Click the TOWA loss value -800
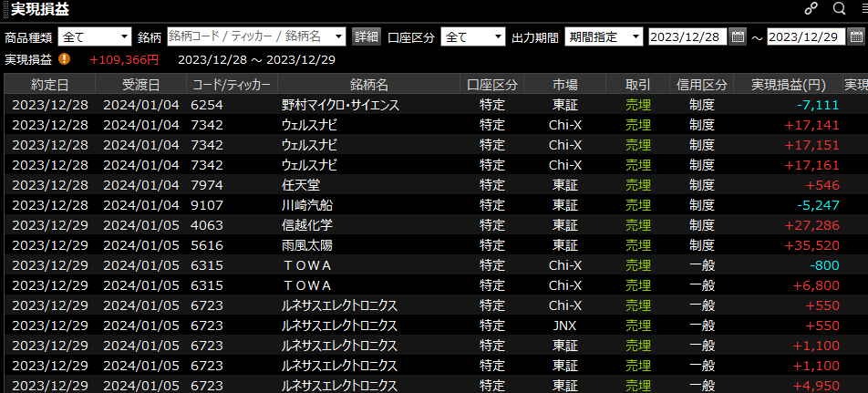This screenshot has height=393, width=868. pos(824,265)
